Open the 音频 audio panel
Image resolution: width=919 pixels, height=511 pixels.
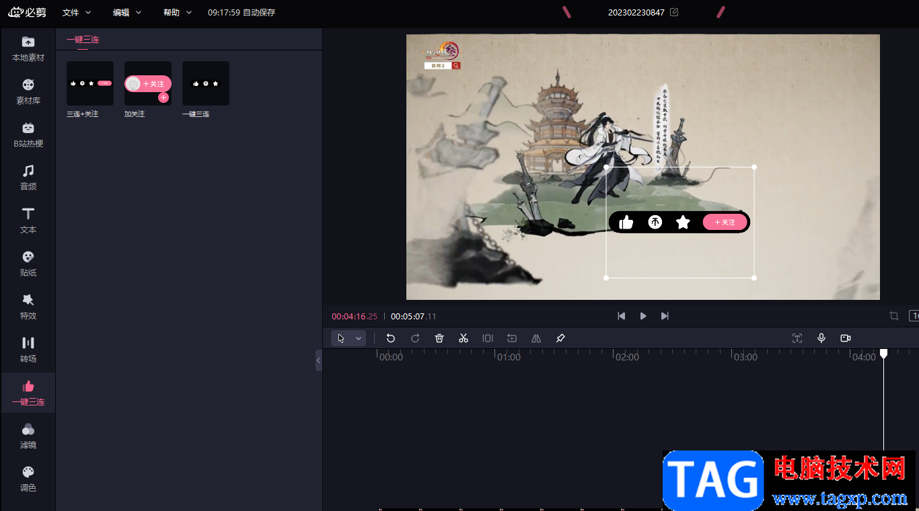pos(28,178)
